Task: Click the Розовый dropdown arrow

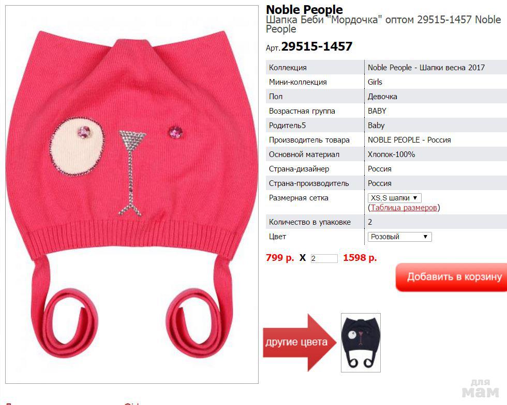Action: pyautogui.click(x=425, y=237)
